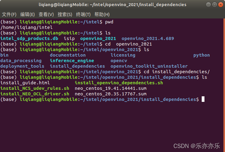Open the 文件(F) menu

click(9, 14)
